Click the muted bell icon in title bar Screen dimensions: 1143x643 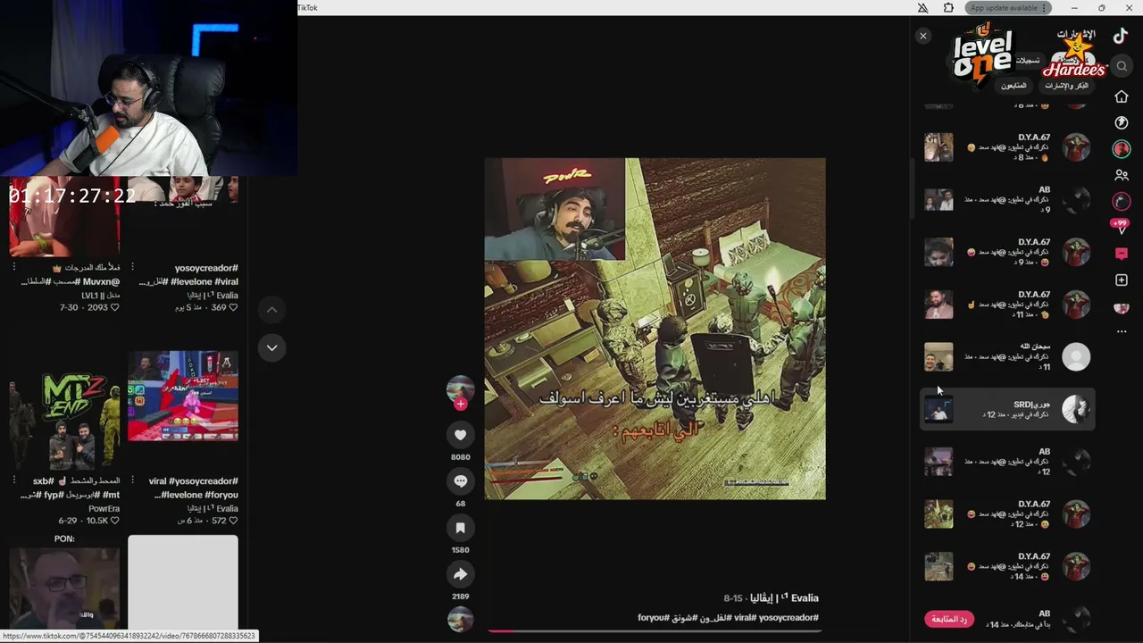923,8
